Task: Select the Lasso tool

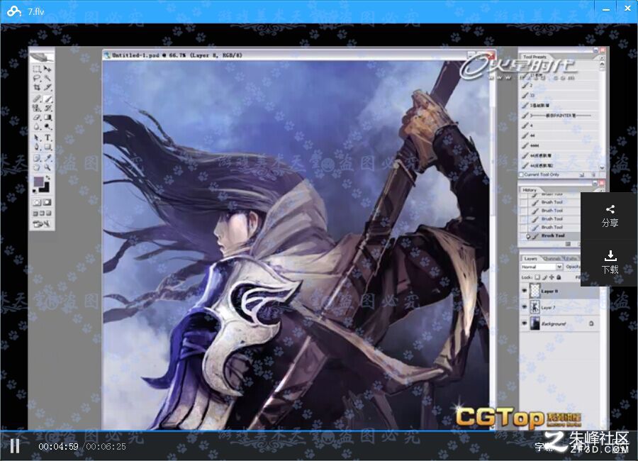Action: point(37,78)
